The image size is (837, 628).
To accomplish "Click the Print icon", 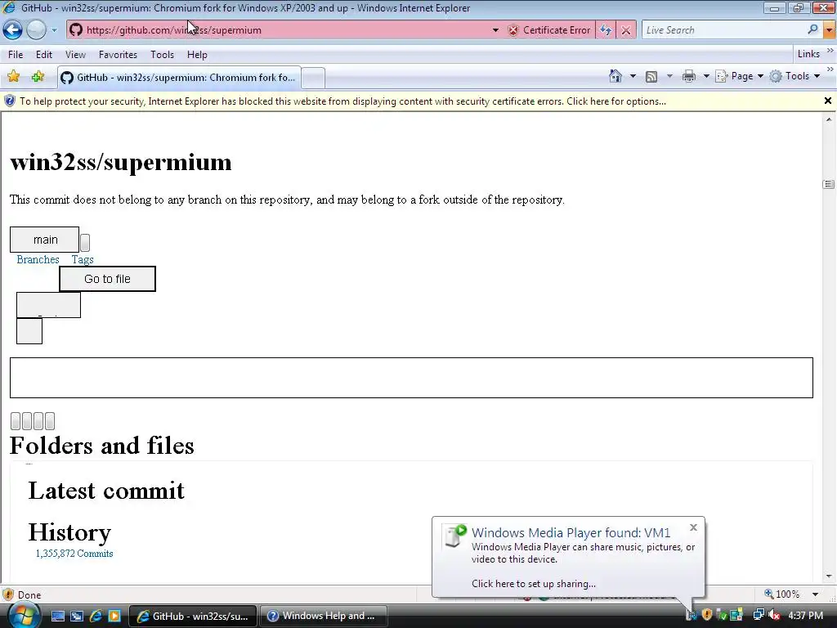I will point(689,76).
